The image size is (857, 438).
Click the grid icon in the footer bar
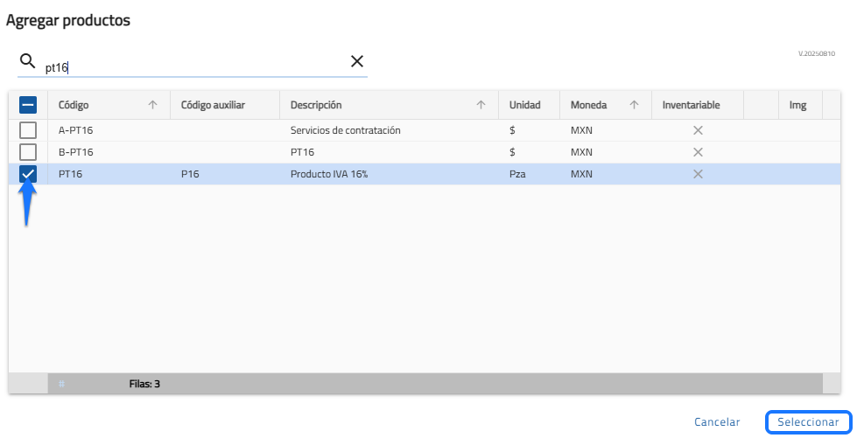pyautogui.click(x=61, y=384)
